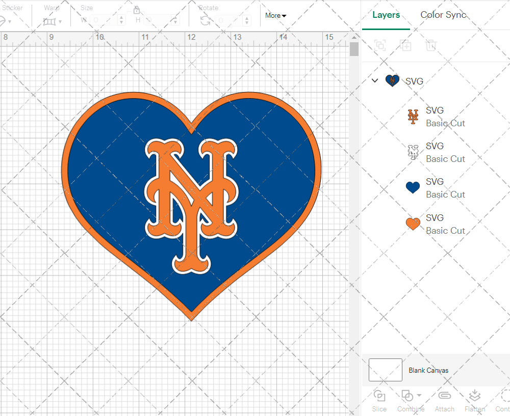The image size is (510, 416).
Task: Toggle the size aspect ratio lock
Action: (137, 11)
